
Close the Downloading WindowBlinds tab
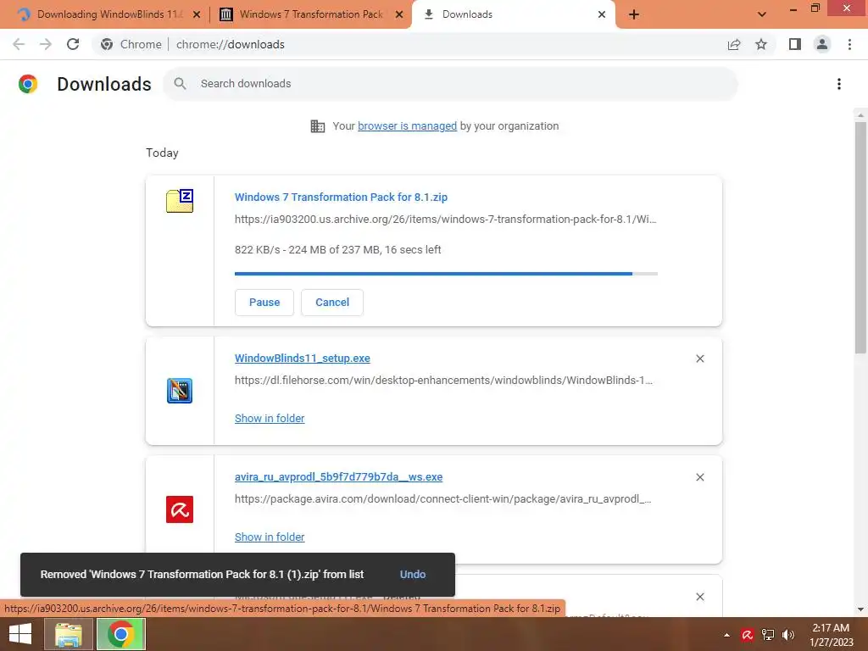click(197, 14)
